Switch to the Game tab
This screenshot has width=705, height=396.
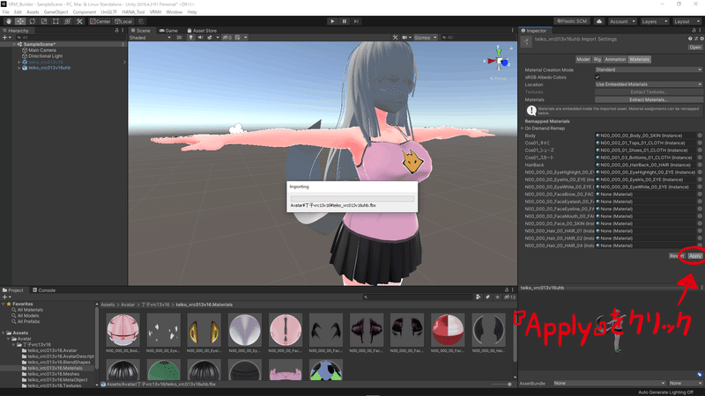(x=168, y=31)
